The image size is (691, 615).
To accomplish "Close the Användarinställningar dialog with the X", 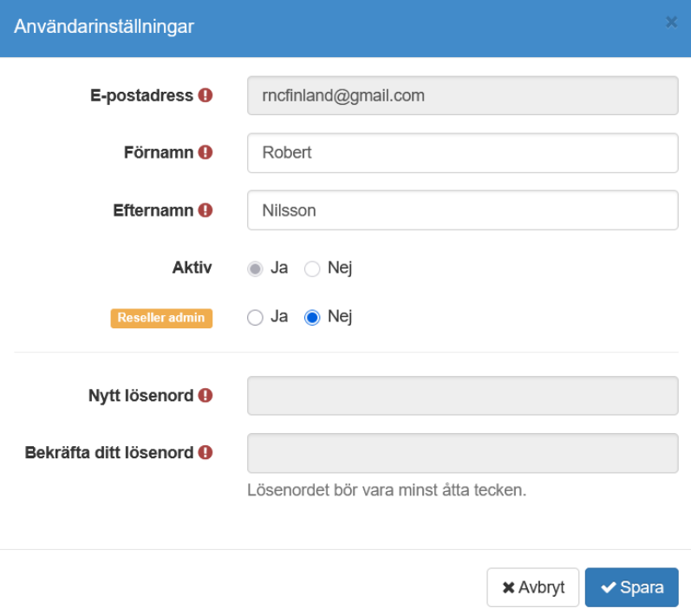I will pos(671,23).
